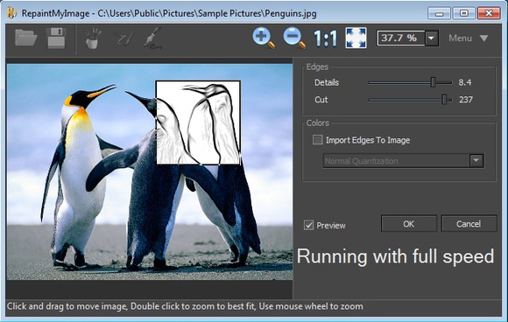Pick the pencil sketch edges tool
The height and width of the screenshot is (322, 508).
coord(125,38)
